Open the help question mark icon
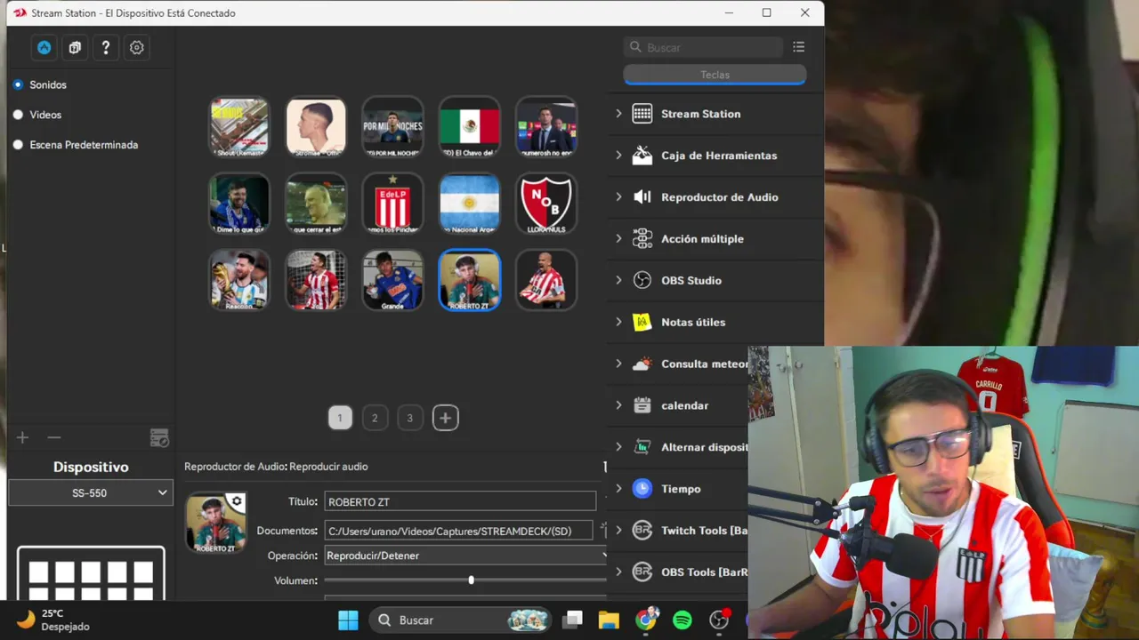The image size is (1139, 640). [106, 48]
